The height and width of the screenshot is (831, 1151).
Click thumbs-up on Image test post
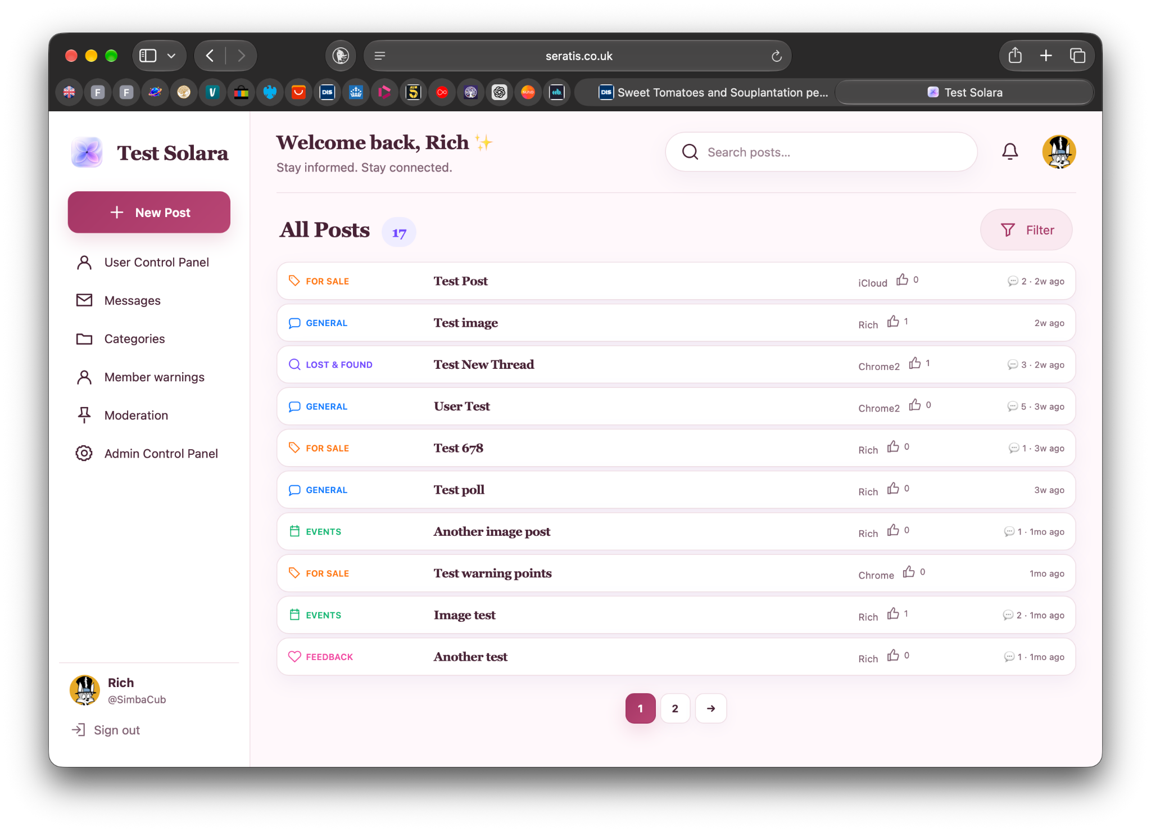click(x=893, y=613)
